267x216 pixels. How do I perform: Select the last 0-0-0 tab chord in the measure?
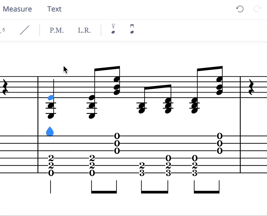(219, 143)
